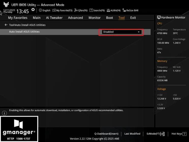Open the Ai Tweaker tab

pos(54,18)
